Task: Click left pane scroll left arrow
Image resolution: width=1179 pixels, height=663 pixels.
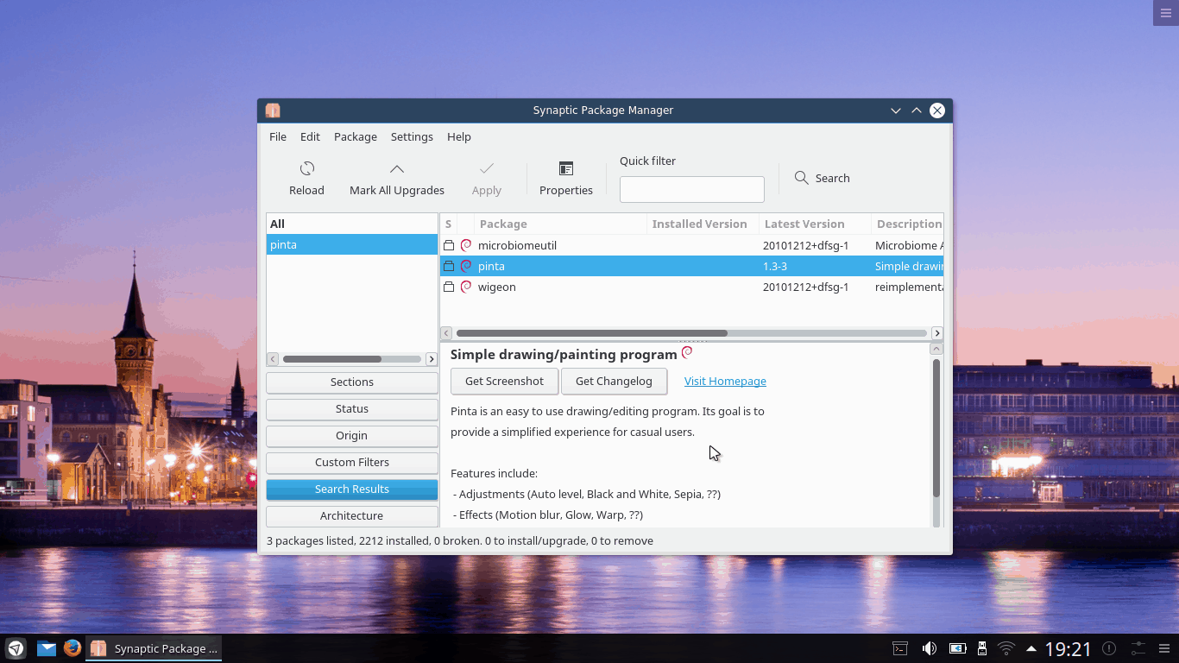Action: [x=273, y=359]
